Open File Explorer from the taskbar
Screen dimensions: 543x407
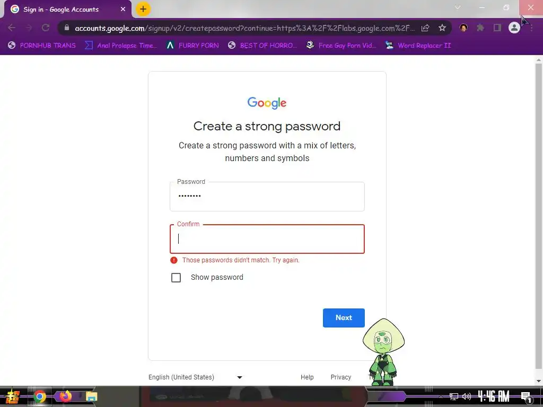(91, 396)
